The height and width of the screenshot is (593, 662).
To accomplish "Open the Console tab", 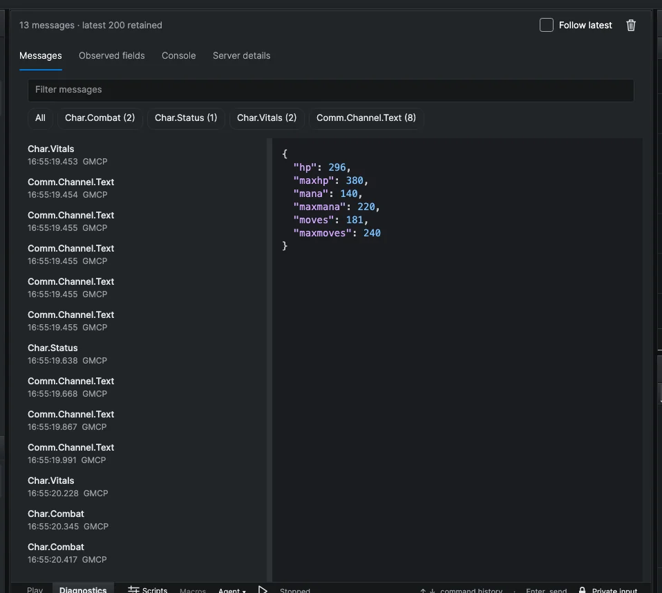I will pos(178,56).
